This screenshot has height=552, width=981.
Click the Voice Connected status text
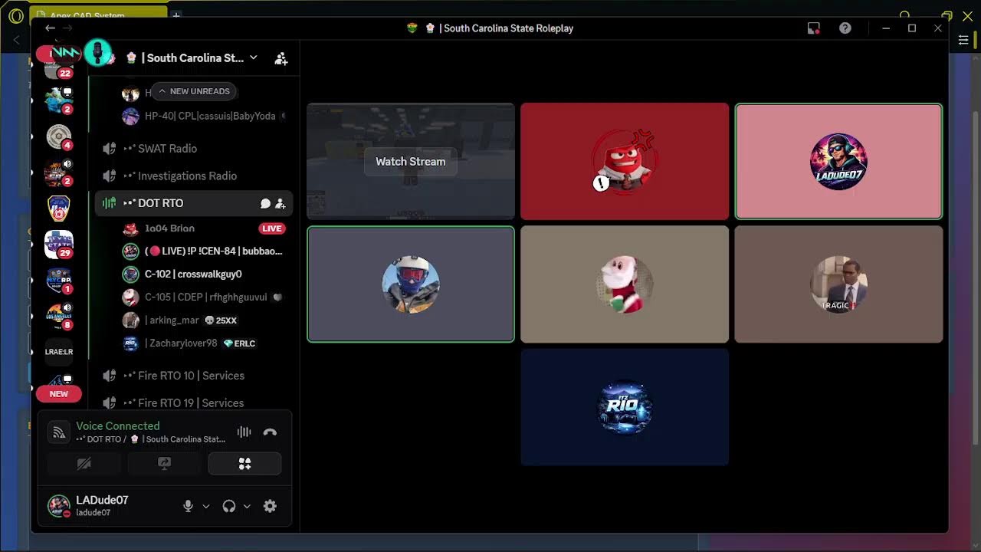[118, 426]
